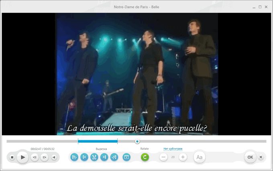Play the video
Viewport: 273px width, 171px height.
click(x=22, y=157)
